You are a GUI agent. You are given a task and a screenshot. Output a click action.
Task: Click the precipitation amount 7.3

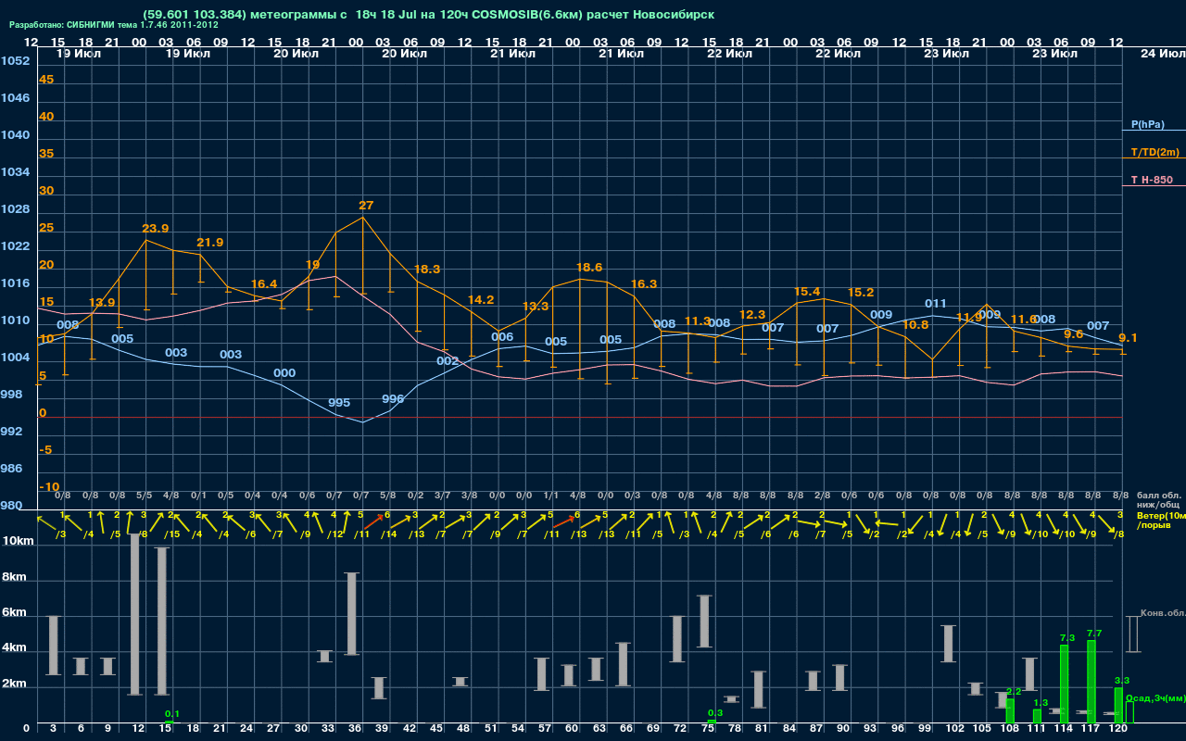[1066, 638]
